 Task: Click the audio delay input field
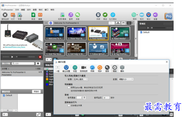coord(106,97)
